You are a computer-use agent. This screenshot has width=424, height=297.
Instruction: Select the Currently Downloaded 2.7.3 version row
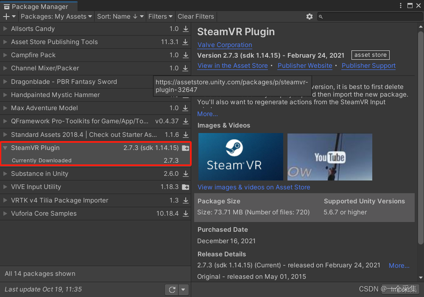[x=95, y=161]
